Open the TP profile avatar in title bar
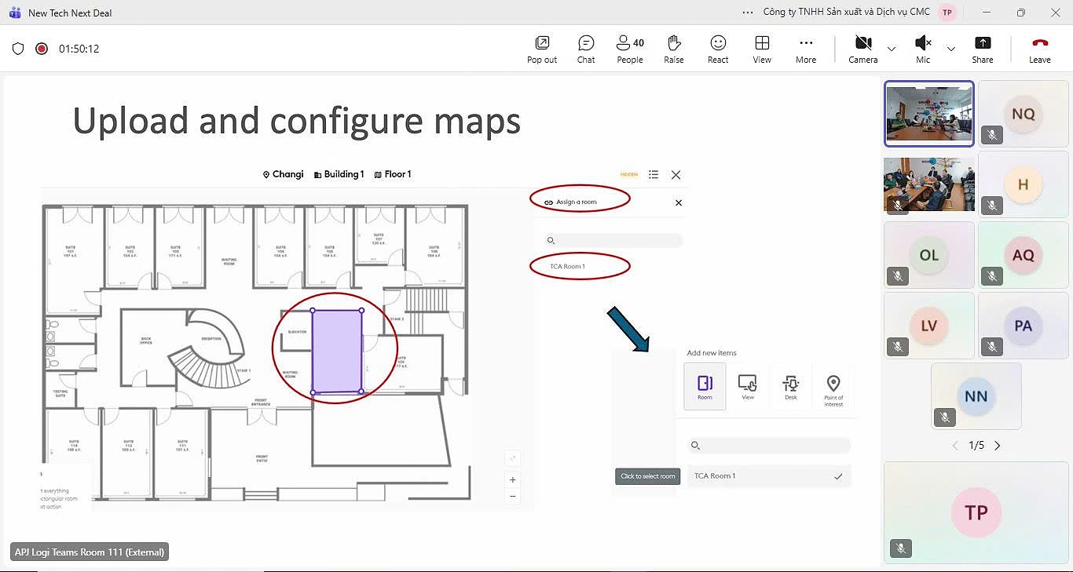Screen dimensions: 1073x572 [x=948, y=13]
